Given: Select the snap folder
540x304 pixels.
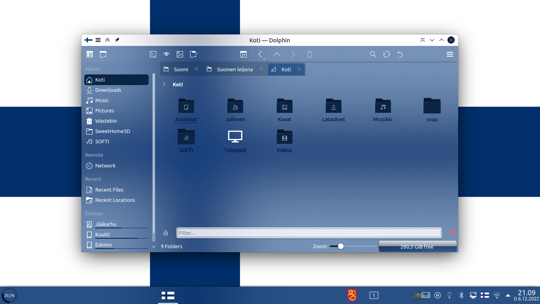Looking at the screenshot, I should [432, 110].
